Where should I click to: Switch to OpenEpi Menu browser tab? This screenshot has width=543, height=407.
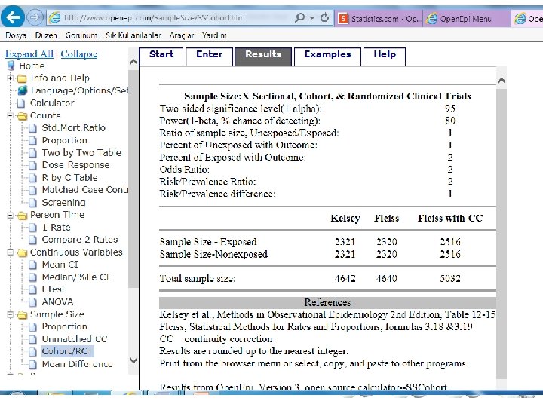(x=467, y=19)
